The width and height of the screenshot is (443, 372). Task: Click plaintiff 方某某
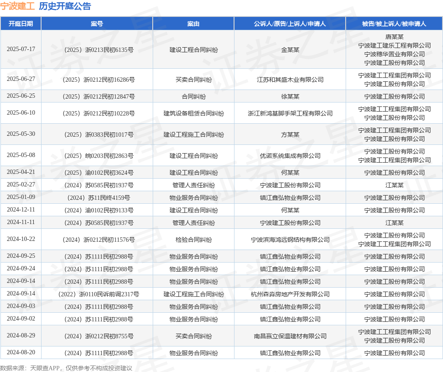(290, 135)
